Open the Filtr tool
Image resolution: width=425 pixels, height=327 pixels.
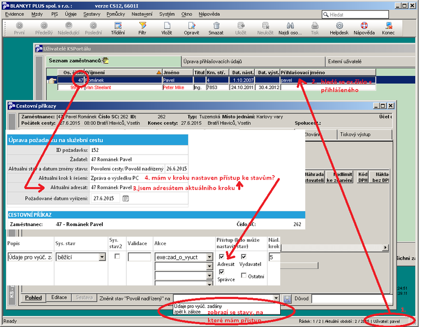coord(142,28)
